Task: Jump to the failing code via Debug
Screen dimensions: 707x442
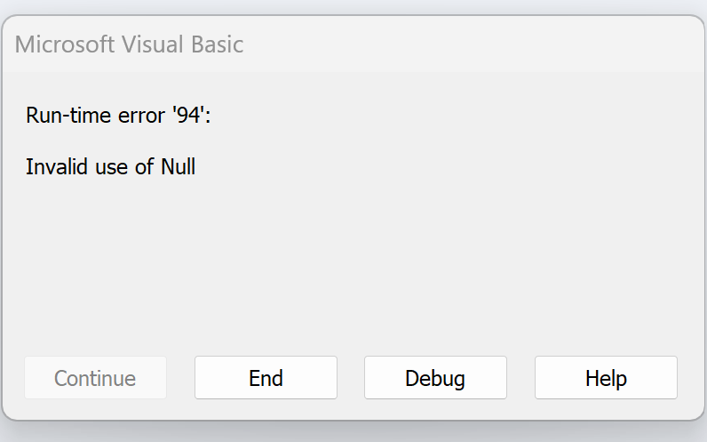Action: [435, 378]
